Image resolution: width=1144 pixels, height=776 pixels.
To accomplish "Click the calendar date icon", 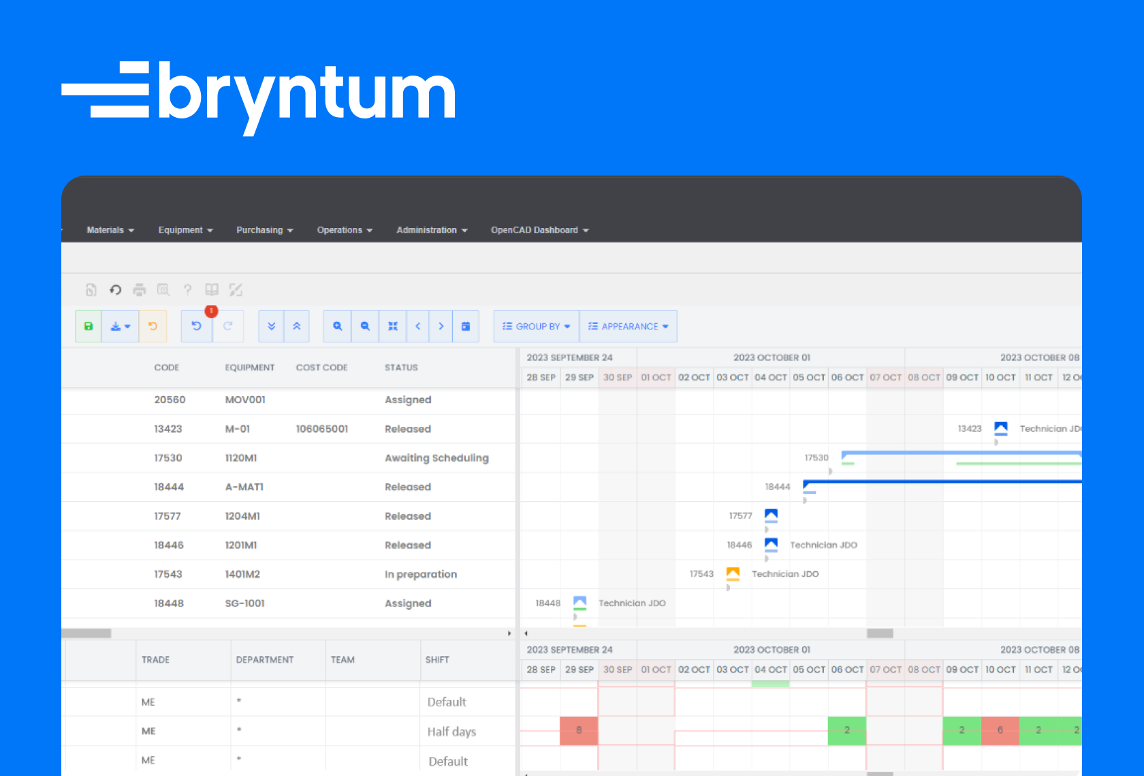I will pos(466,326).
